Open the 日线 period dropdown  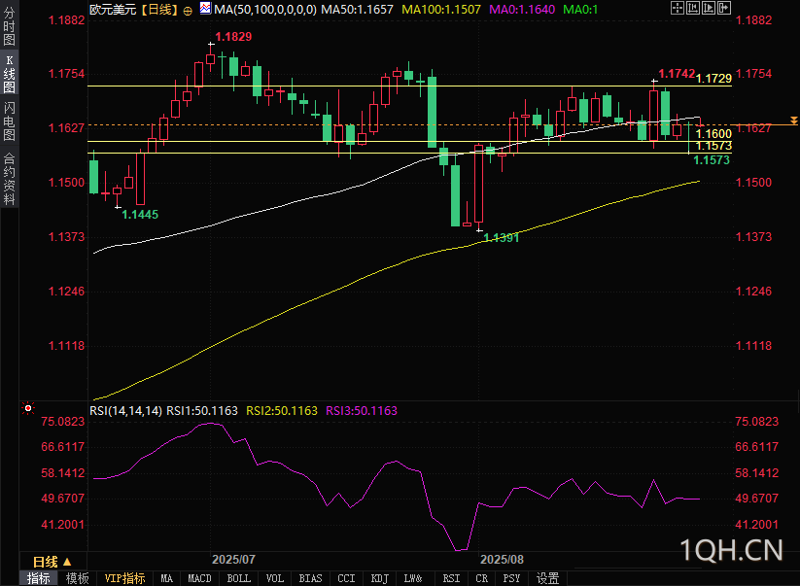click(52, 562)
